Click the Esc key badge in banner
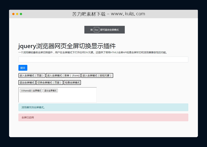 pyautogui.click(x=96, y=30)
